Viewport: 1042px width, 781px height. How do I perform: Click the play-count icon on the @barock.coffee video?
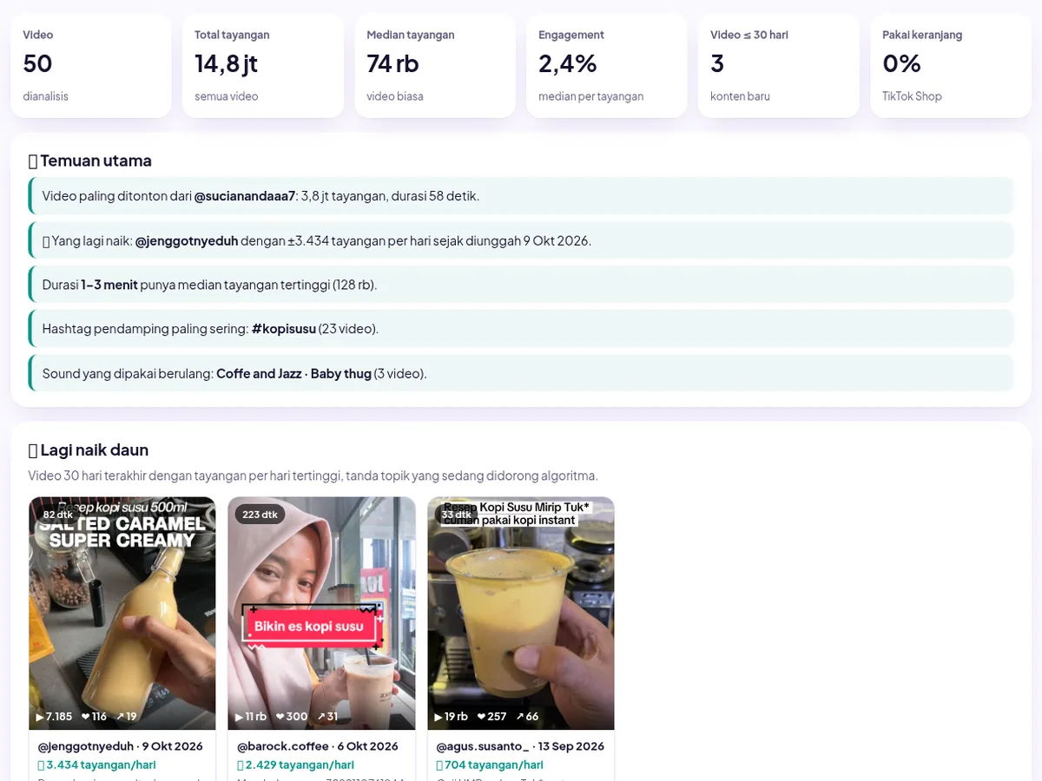pyautogui.click(x=240, y=717)
